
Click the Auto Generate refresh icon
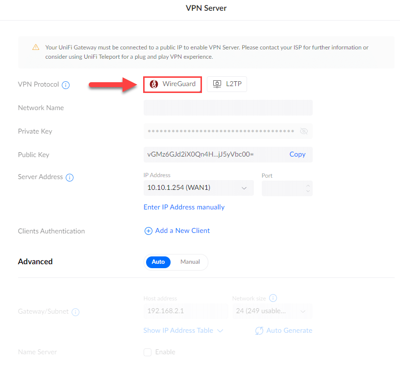(x=259, y=331)
